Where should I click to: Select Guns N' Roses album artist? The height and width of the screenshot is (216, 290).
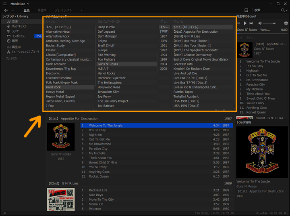(x=127, y=64)
